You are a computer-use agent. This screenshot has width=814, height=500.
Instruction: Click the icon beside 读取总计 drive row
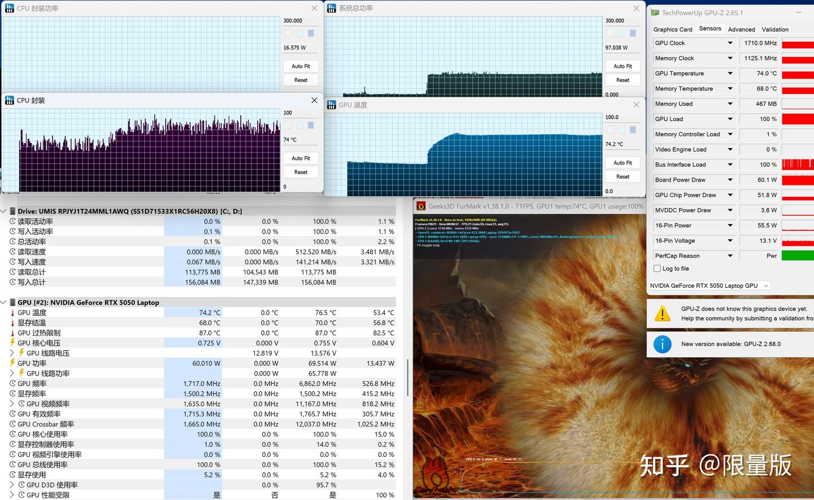pyautogui.click(x=12, y=272)
